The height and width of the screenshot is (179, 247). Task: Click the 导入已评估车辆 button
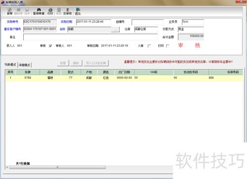(96, 63)
